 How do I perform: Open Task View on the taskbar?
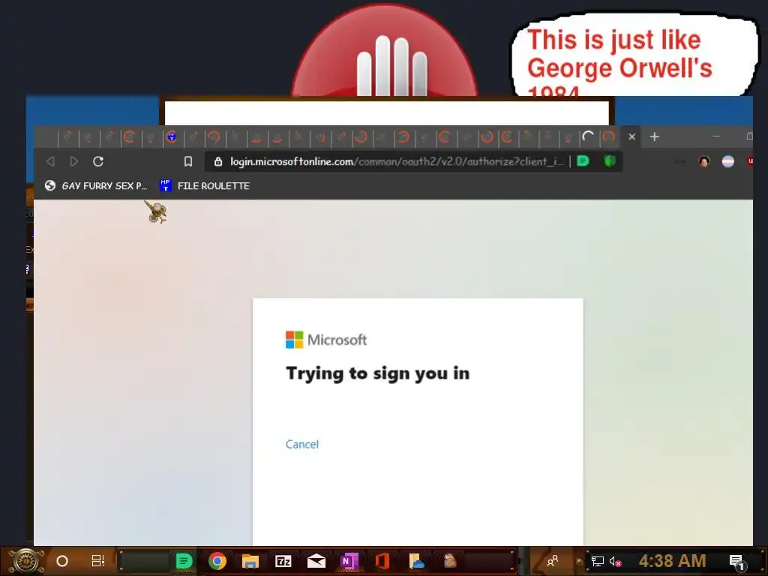(98, 561)
